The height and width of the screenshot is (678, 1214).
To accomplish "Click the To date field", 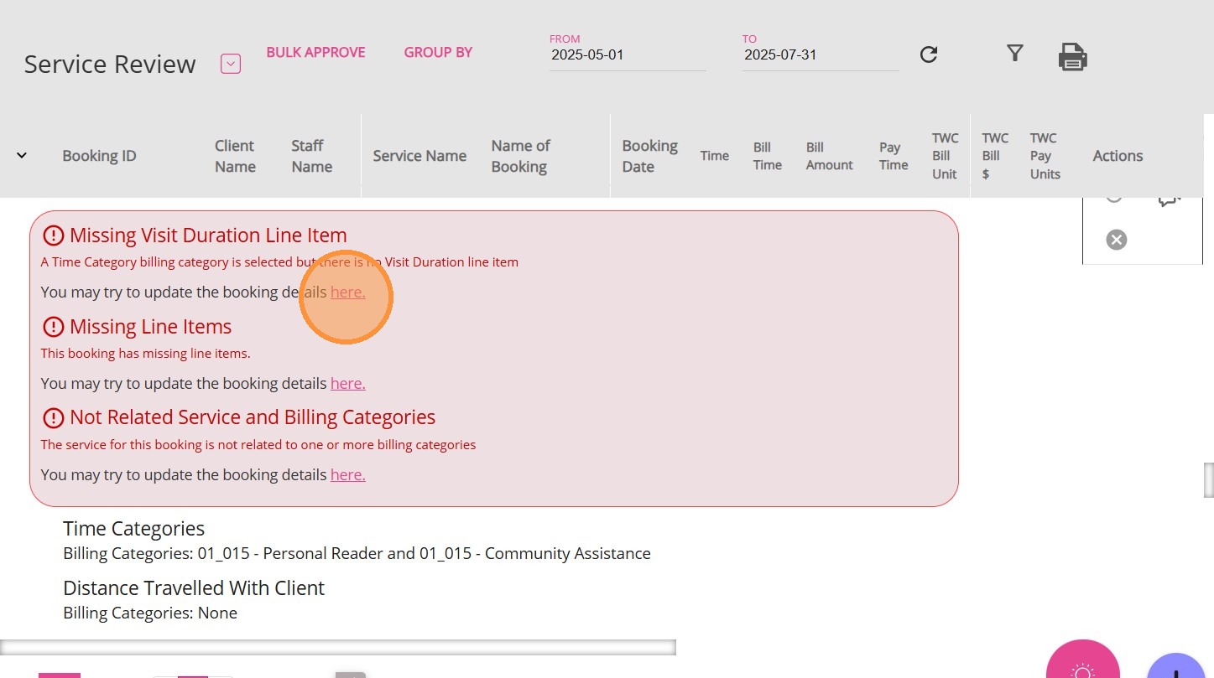I will click(820, 55).
